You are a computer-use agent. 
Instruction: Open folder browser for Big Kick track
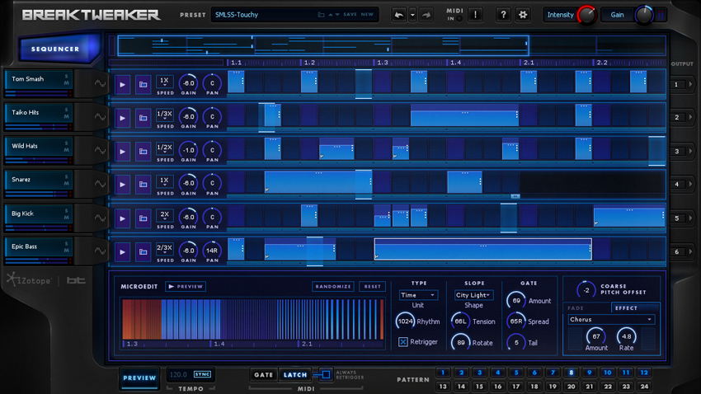point(143,218)
